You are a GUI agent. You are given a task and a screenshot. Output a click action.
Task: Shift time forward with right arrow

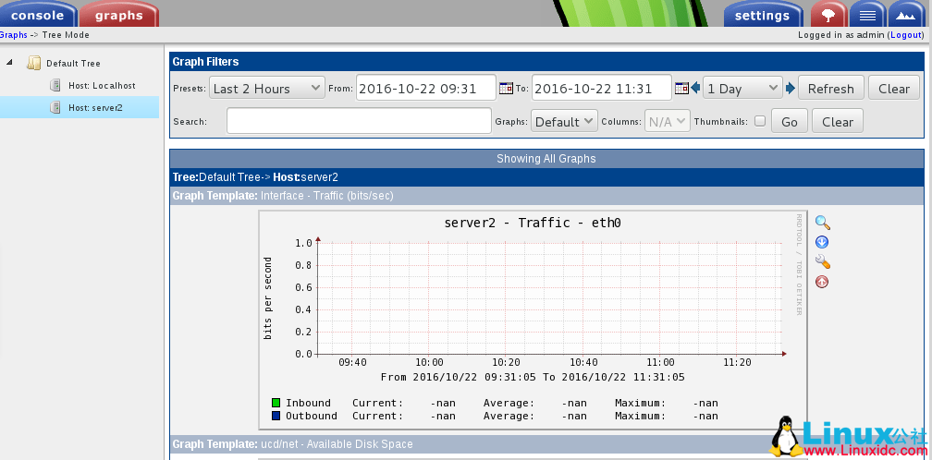tap(791, 89)
